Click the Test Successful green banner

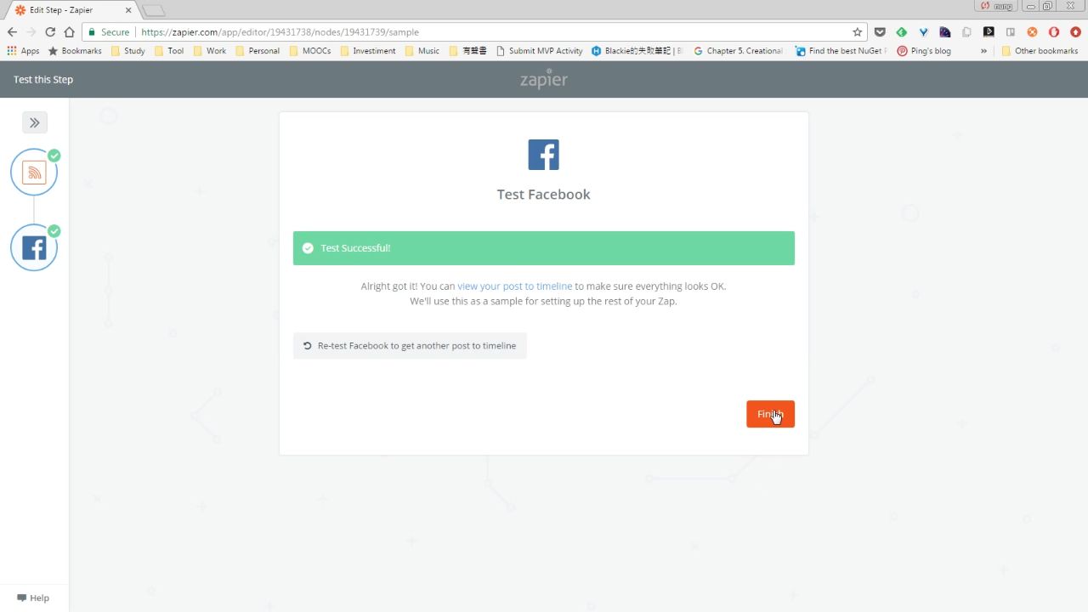pyautogui.click(x=544, y=248)
